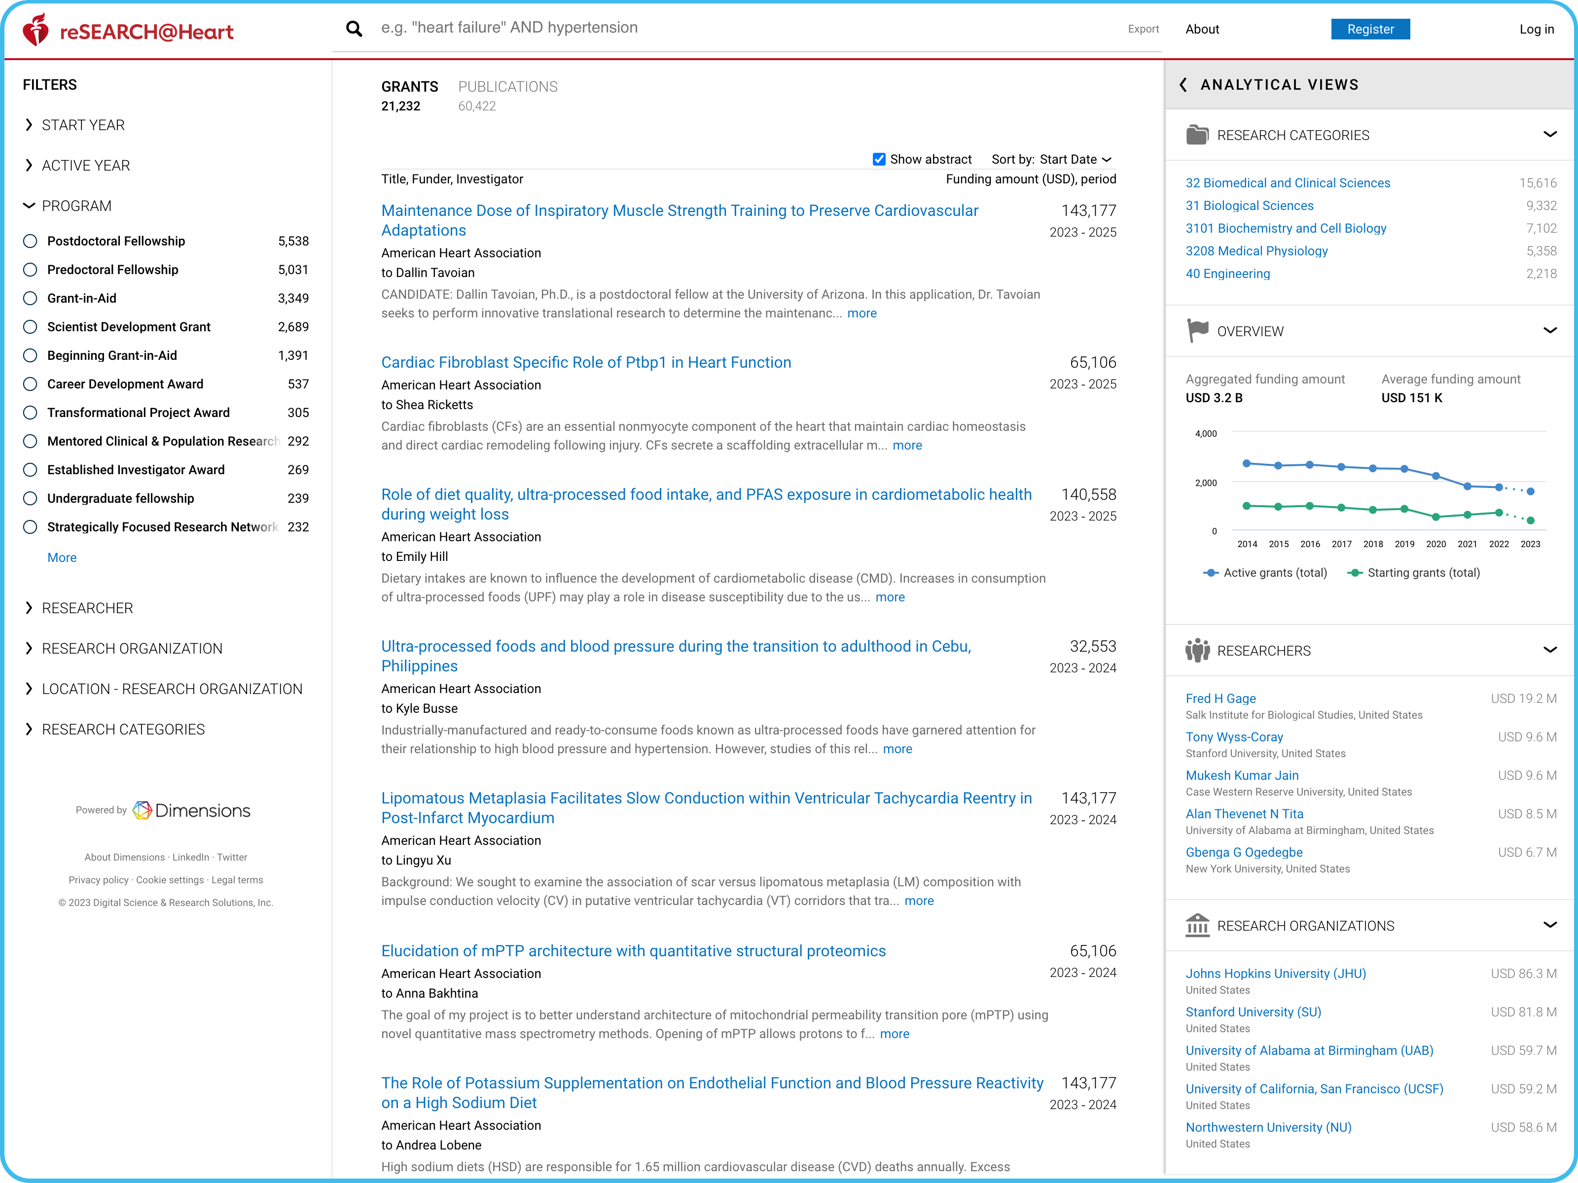Select Grant-in-Aid program radio button

coord(30,298)
